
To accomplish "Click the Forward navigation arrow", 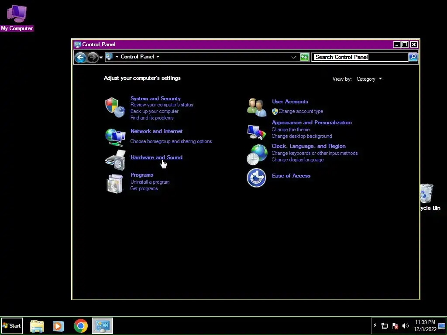I will (x=93, y=57).
